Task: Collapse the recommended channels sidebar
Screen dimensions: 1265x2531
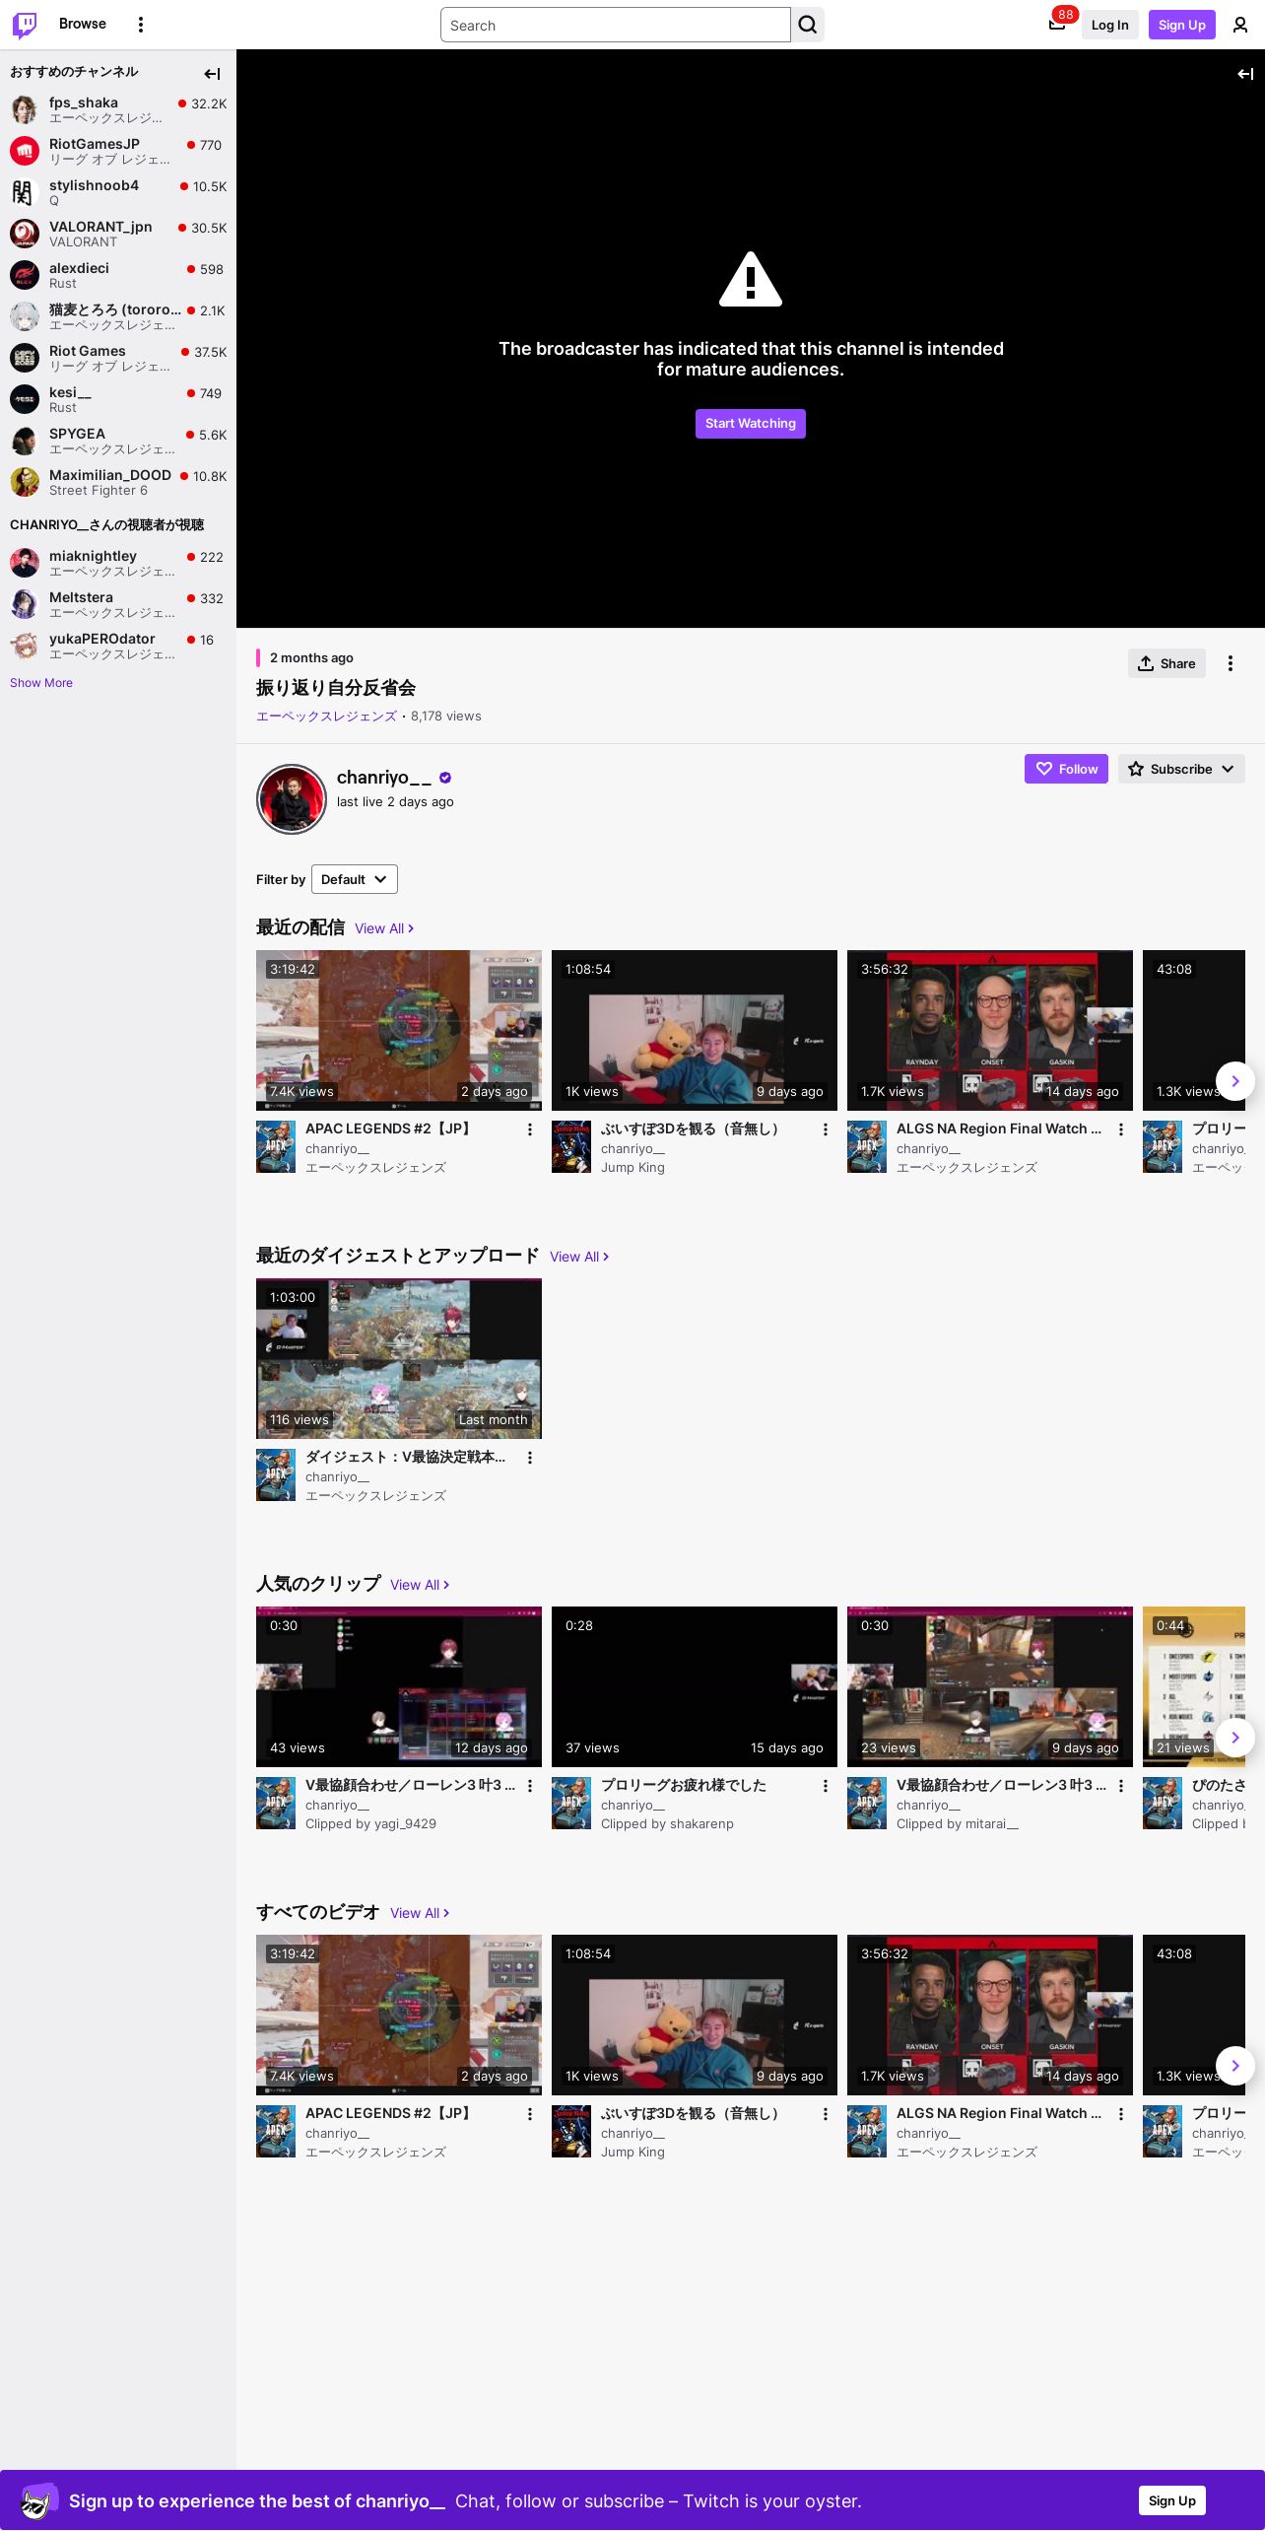Action: 212,74
